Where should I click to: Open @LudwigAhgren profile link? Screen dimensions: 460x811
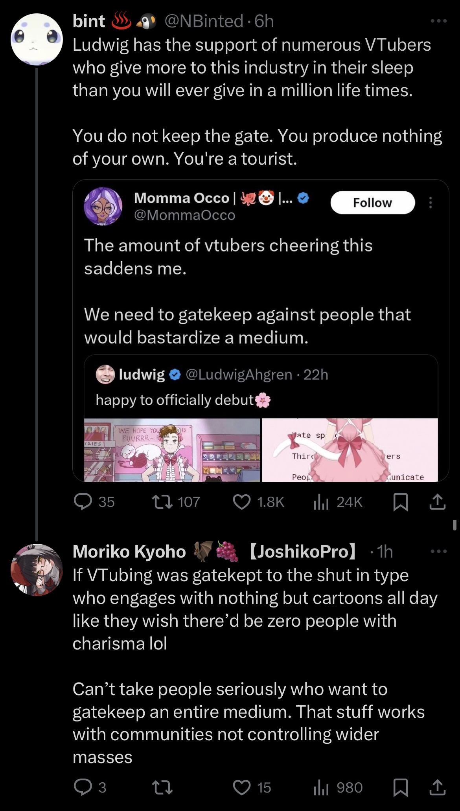[x=239, y=374]
